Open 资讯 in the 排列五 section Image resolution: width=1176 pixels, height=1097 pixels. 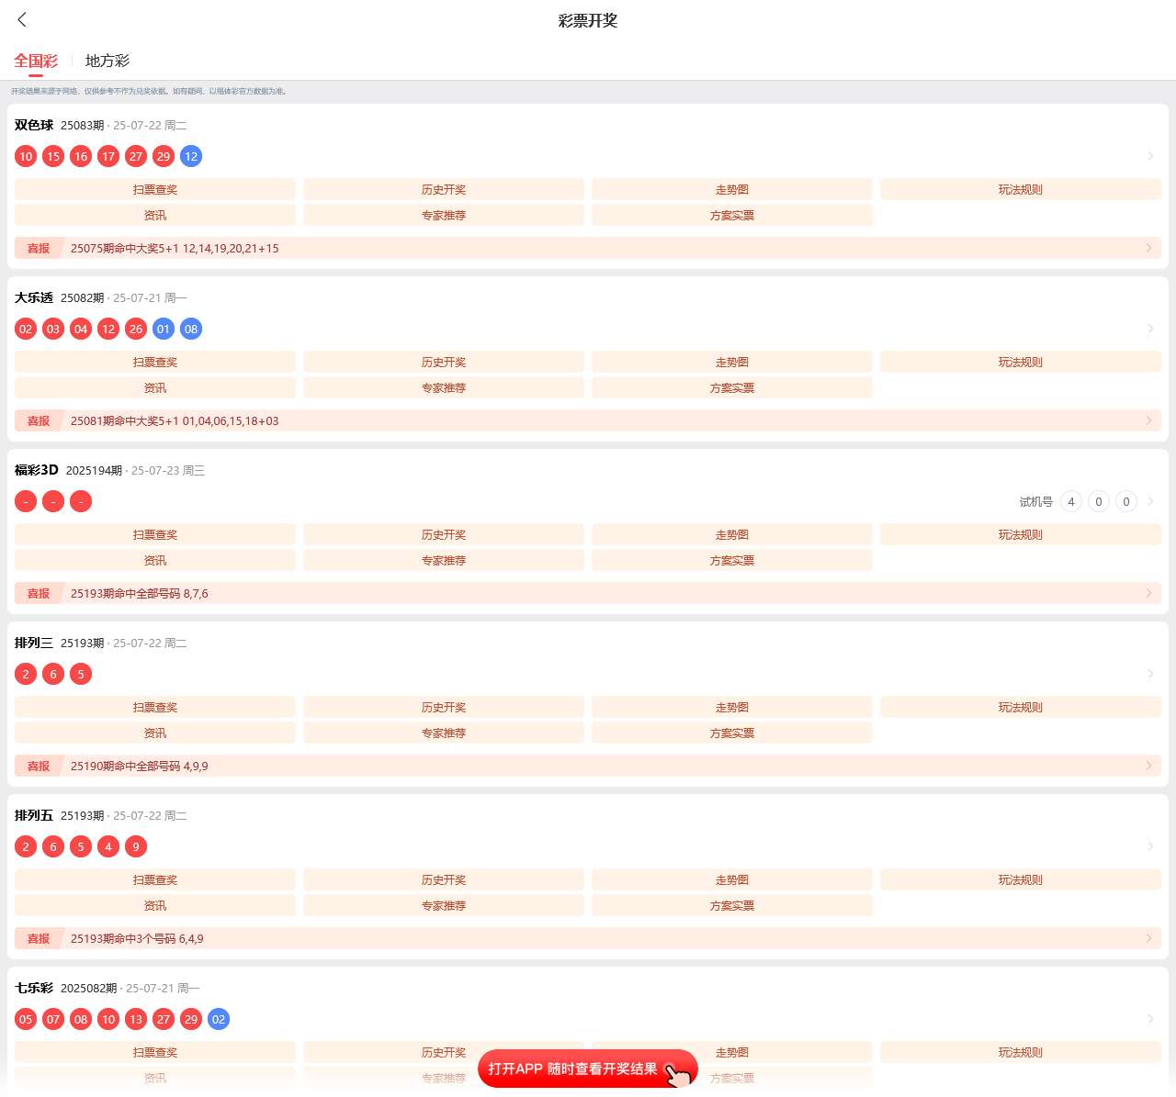click(155, 905)
